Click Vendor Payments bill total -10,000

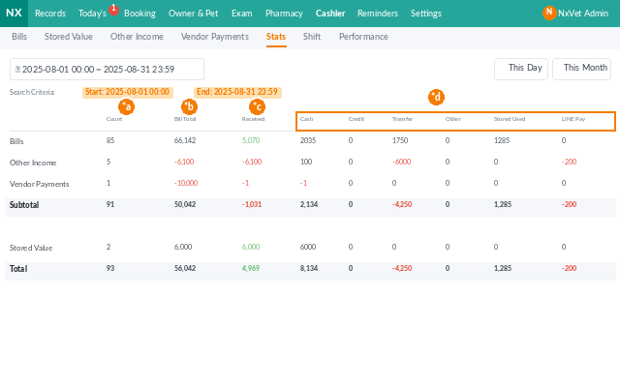pyautogui.click(x=186, y=183)
